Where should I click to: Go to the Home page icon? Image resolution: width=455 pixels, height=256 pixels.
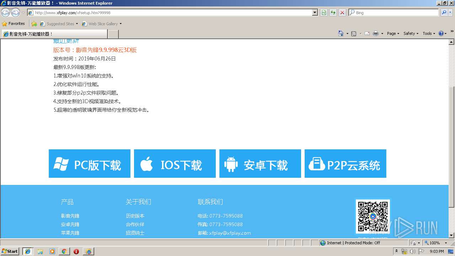341,33
